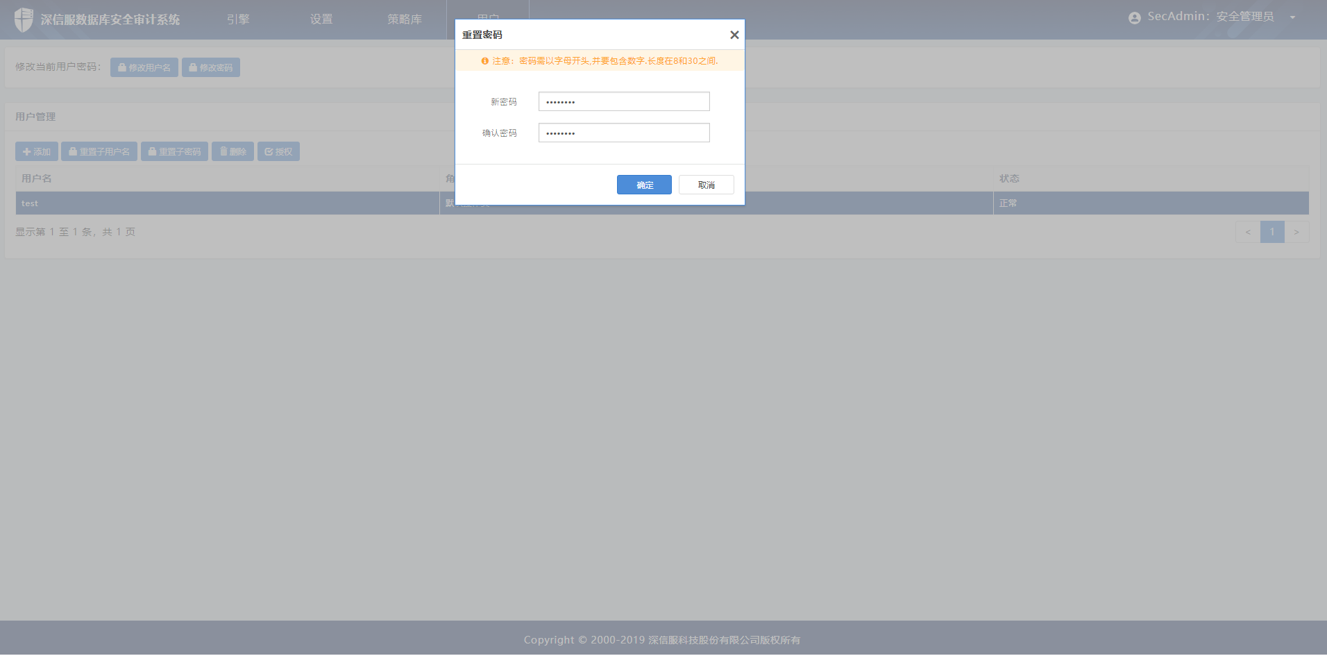Focus the 确认密码 input field
The height and width of the screenshot is (656, 1327).
tap(624, 133)
